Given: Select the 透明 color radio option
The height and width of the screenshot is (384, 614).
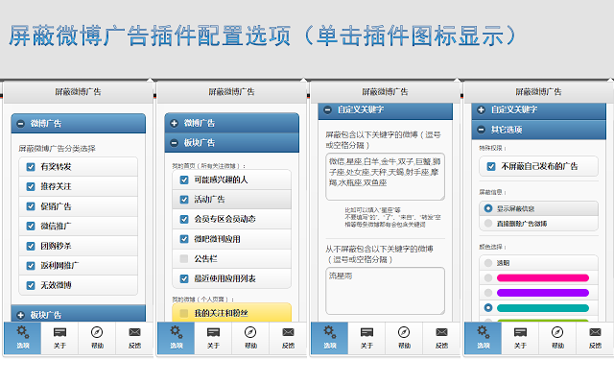Looking at the screenshot, I should (x=488, y=263).
